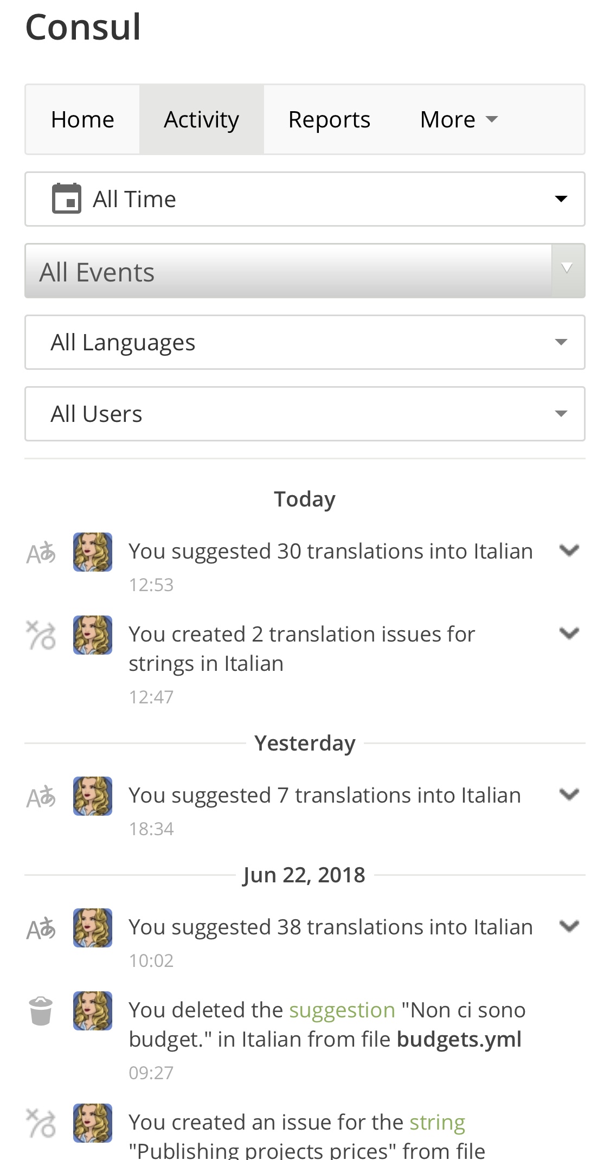Image resolution: width=610 pixels, height=1160 pixels.
Task: Click trash icon beside deleted suggestion entry
Action: [41, 1011]
